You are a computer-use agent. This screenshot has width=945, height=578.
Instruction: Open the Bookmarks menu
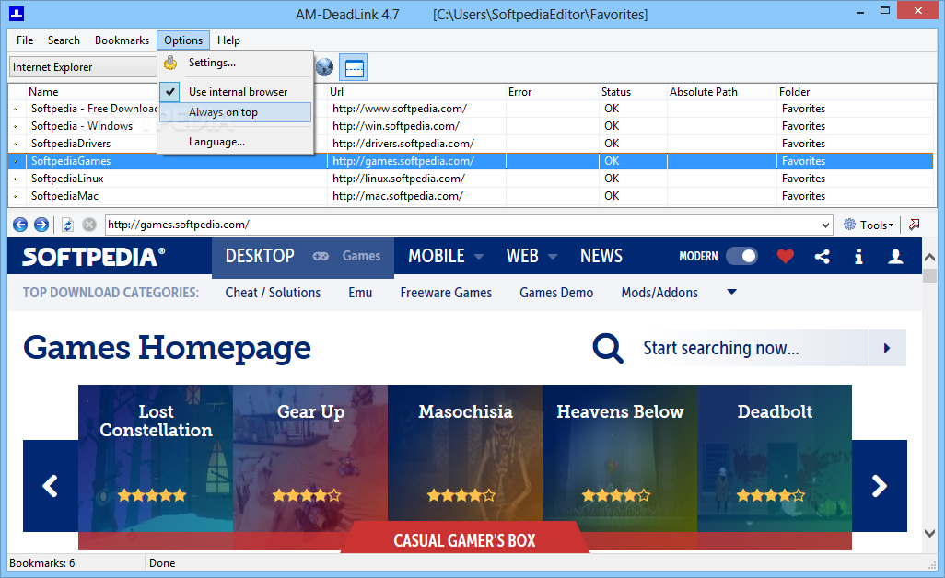(122, 40)
